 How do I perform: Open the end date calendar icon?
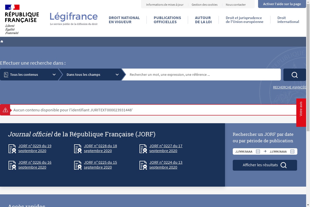pyautogui.click(x=292, y=151)
